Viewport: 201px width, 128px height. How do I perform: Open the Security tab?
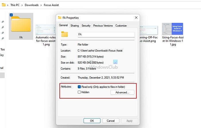pos(86,26)
